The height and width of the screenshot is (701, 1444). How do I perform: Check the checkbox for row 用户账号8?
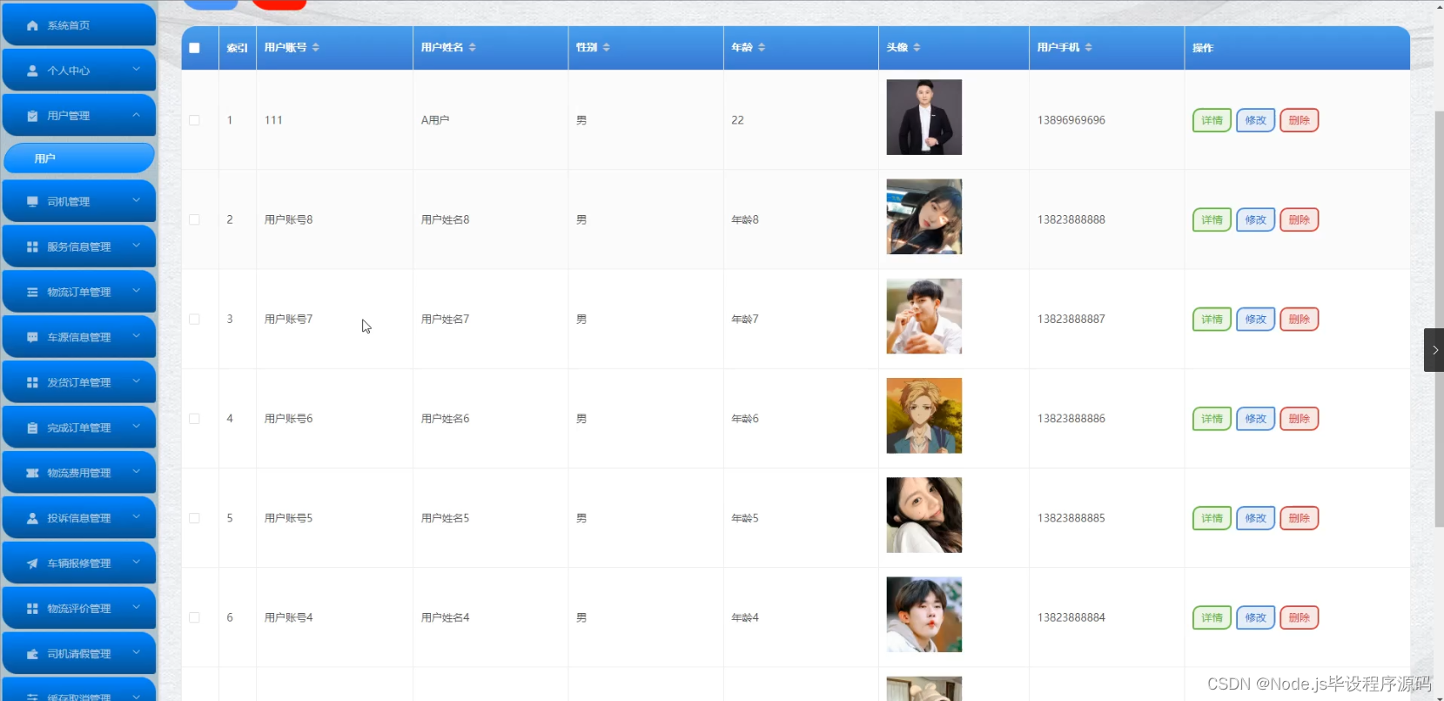click(x=194, y=219)
